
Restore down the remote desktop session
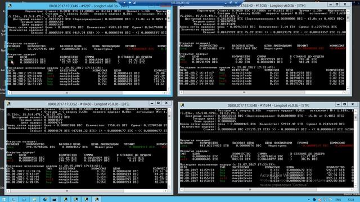coord(231,3)
